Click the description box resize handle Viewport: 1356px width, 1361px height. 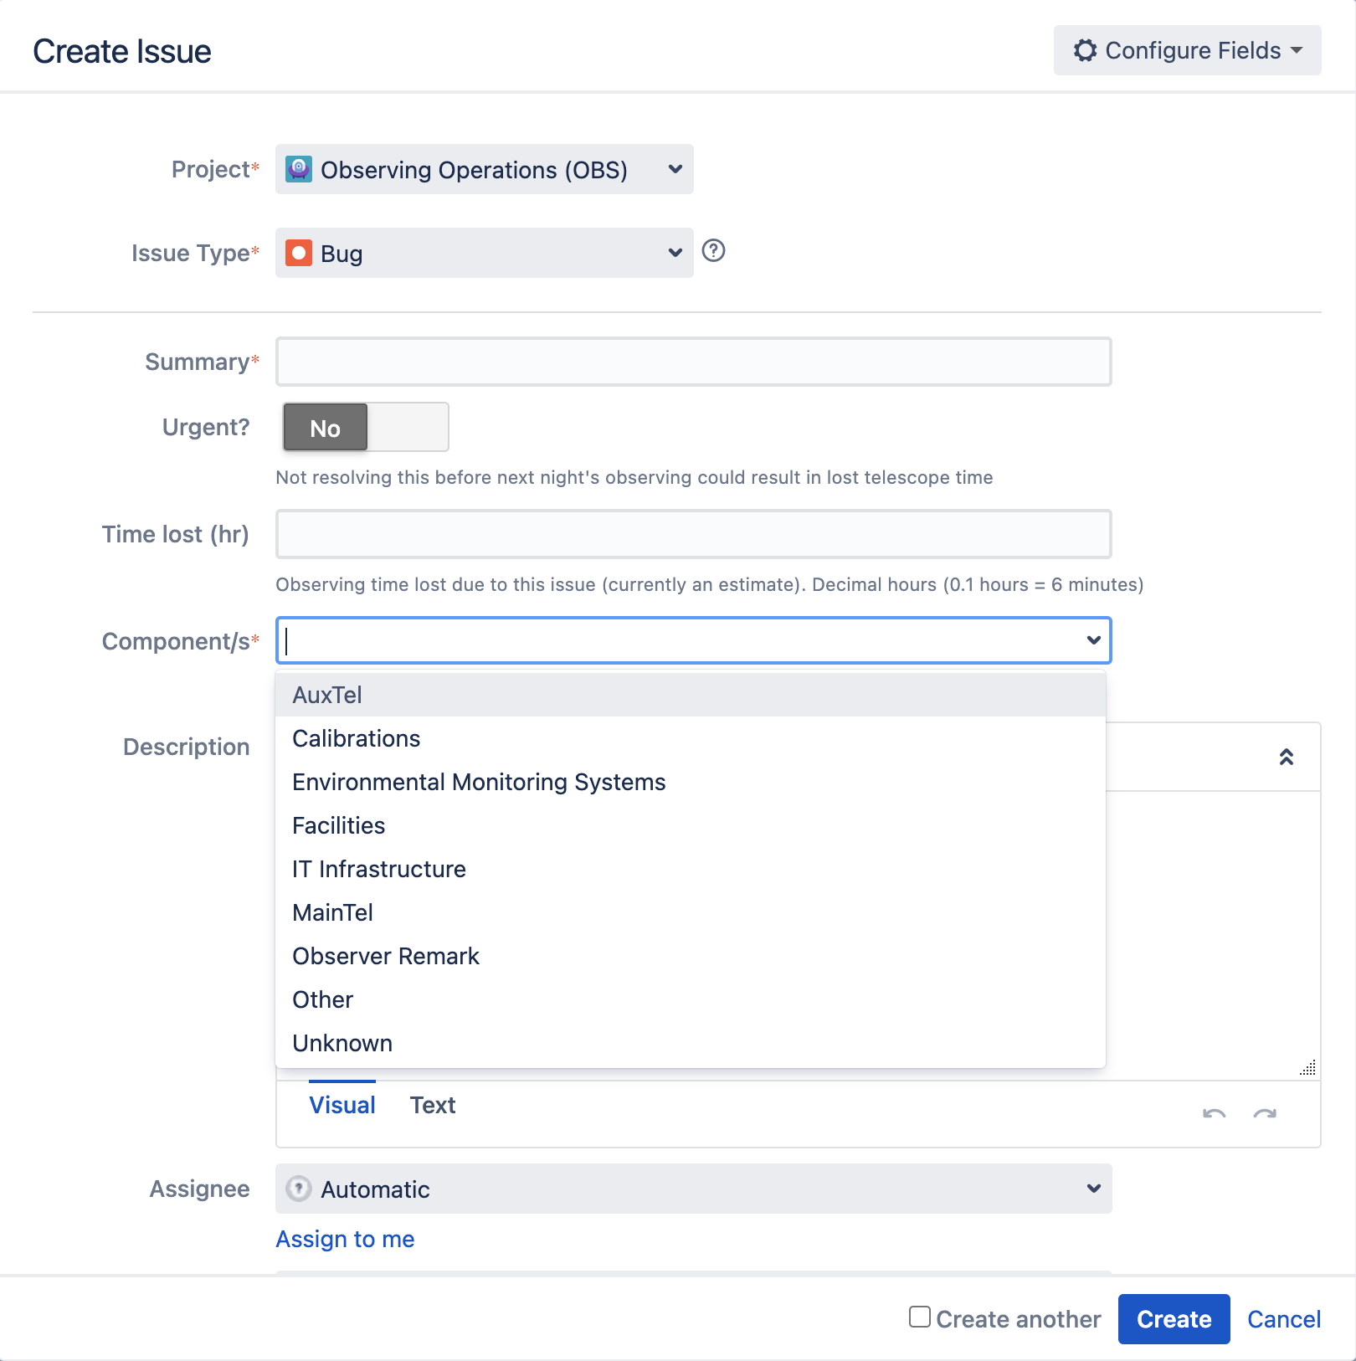[x=1307, y=1067]
